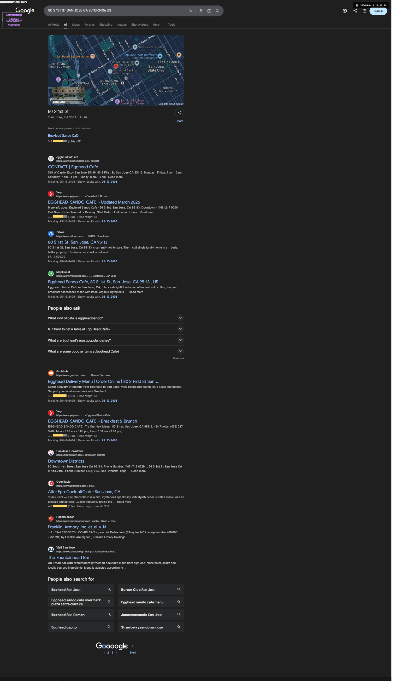Open the Street View thumbnail
396x681 pixels.
click(x=68, y=96)
